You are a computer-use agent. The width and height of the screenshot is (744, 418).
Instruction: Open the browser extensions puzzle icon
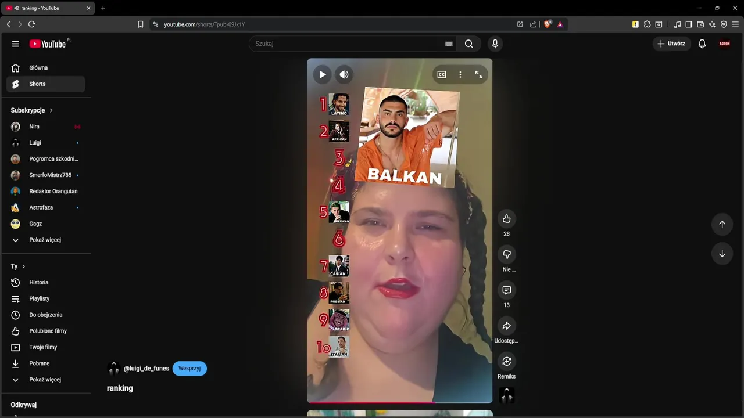[x=647, y=24]
